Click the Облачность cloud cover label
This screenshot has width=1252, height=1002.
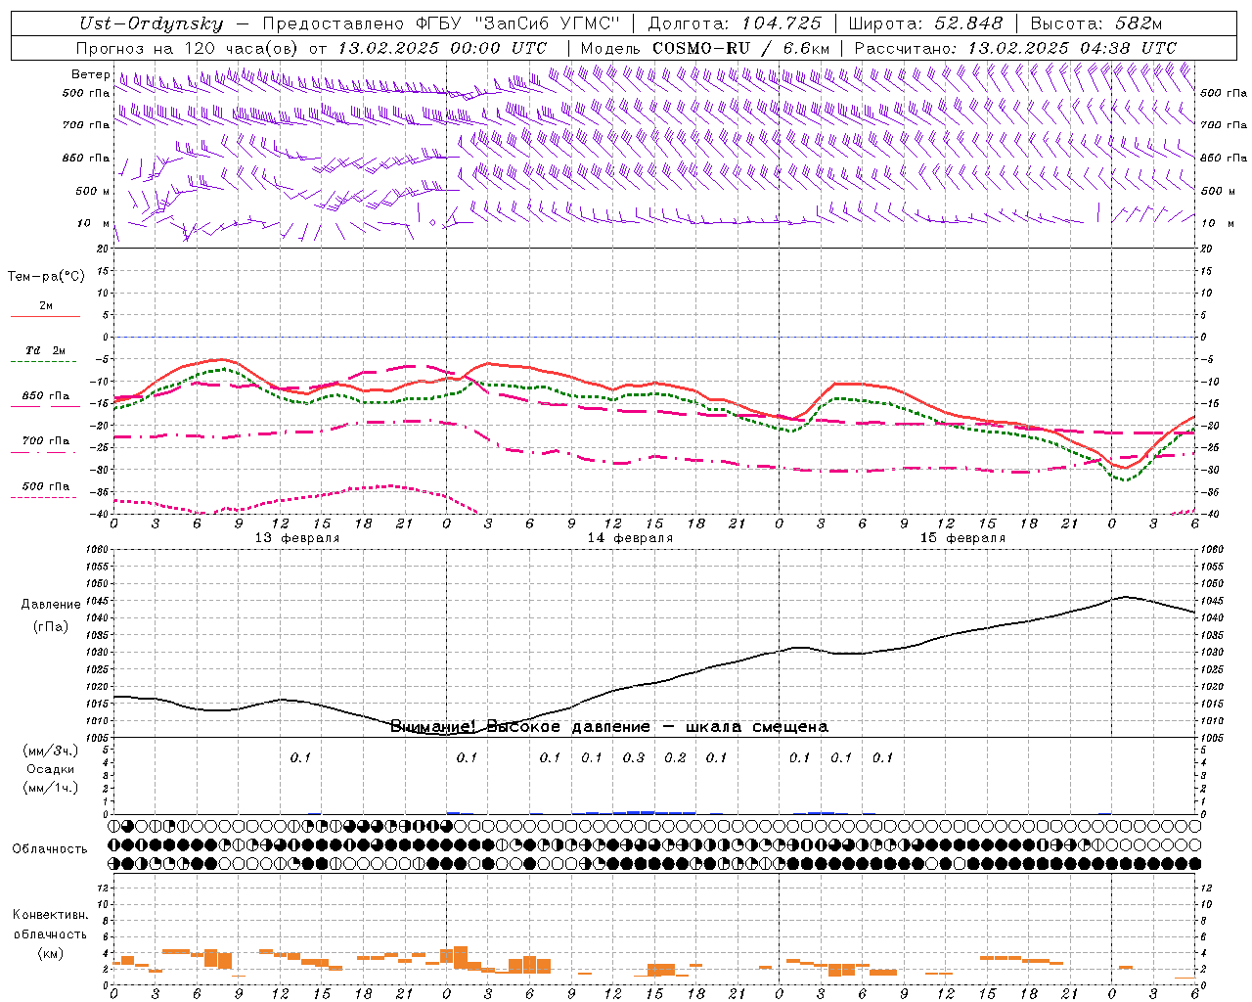pyautogui.click(x=50, y=849)
